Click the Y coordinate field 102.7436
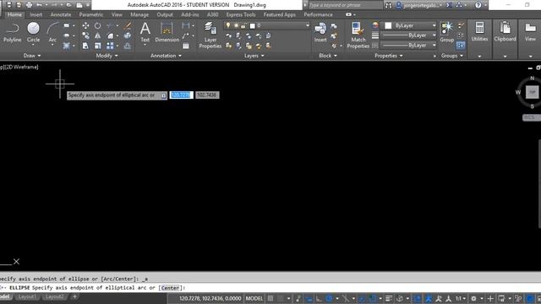This screenshot has width=541, height=304. coord(207,95)
